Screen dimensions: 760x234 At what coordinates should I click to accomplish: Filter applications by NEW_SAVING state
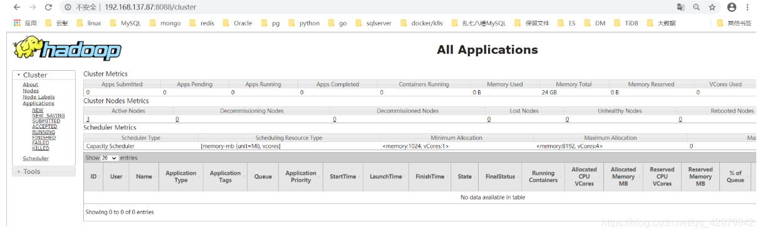[48, 115]
